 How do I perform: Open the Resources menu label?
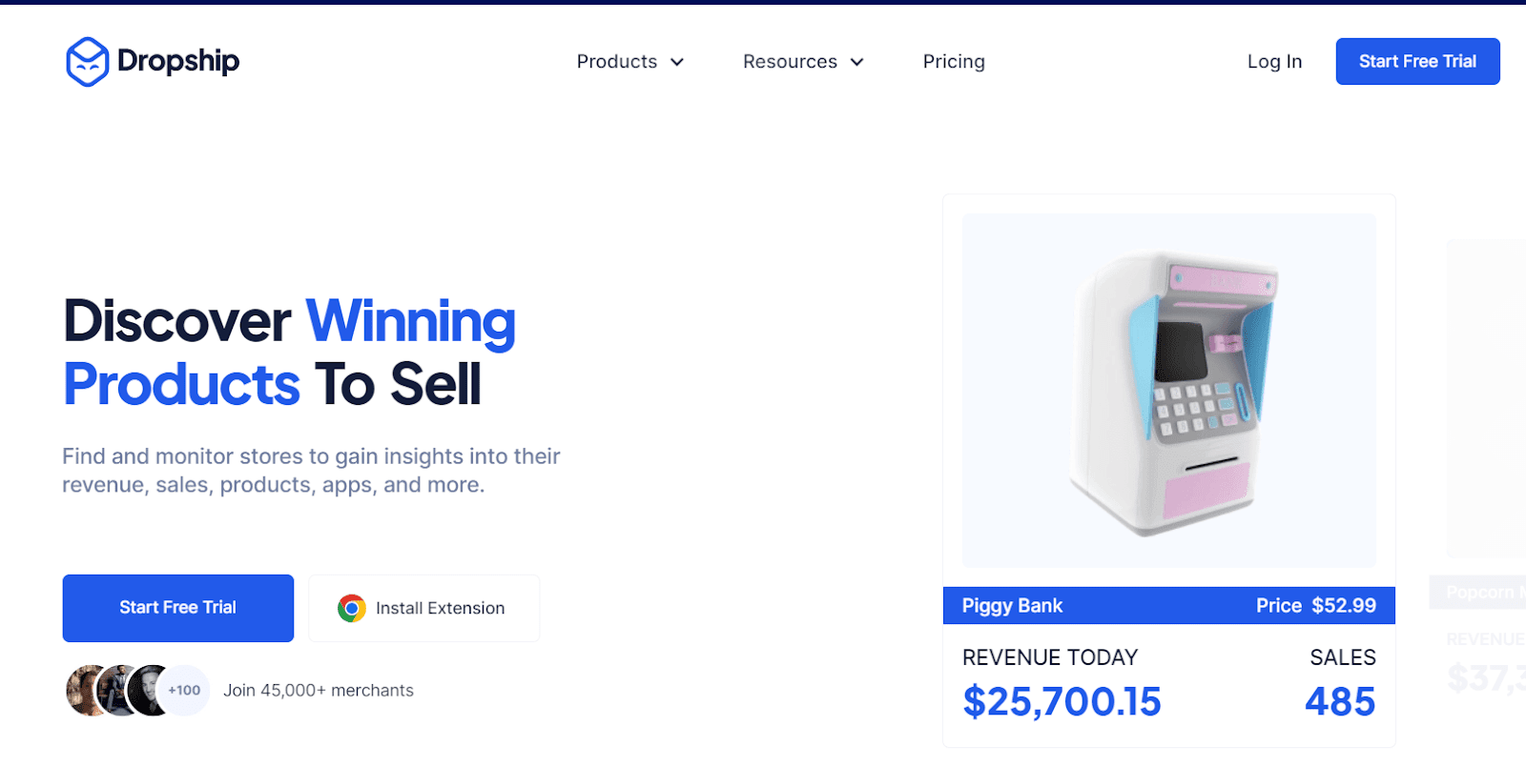[x=790, y=62]
